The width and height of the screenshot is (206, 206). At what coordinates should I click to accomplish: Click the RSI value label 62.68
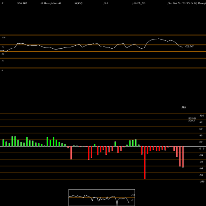point(189,46)
